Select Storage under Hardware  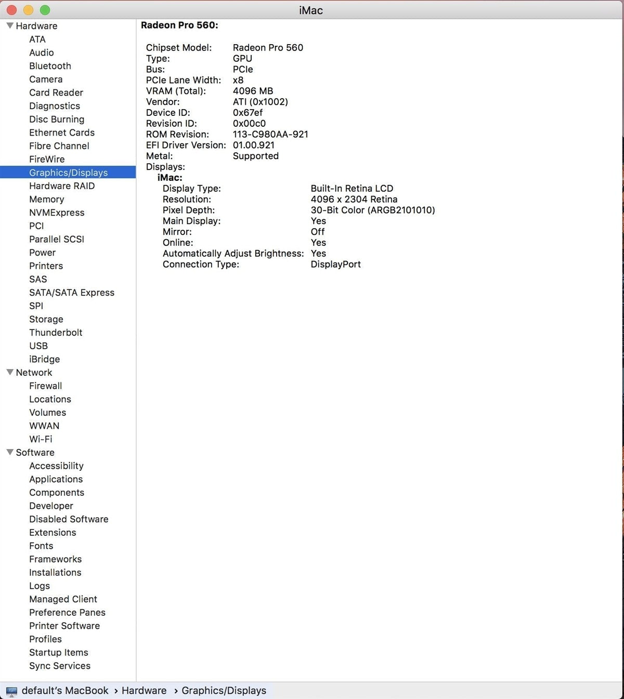pyautogui.click(x=46, y=319)
